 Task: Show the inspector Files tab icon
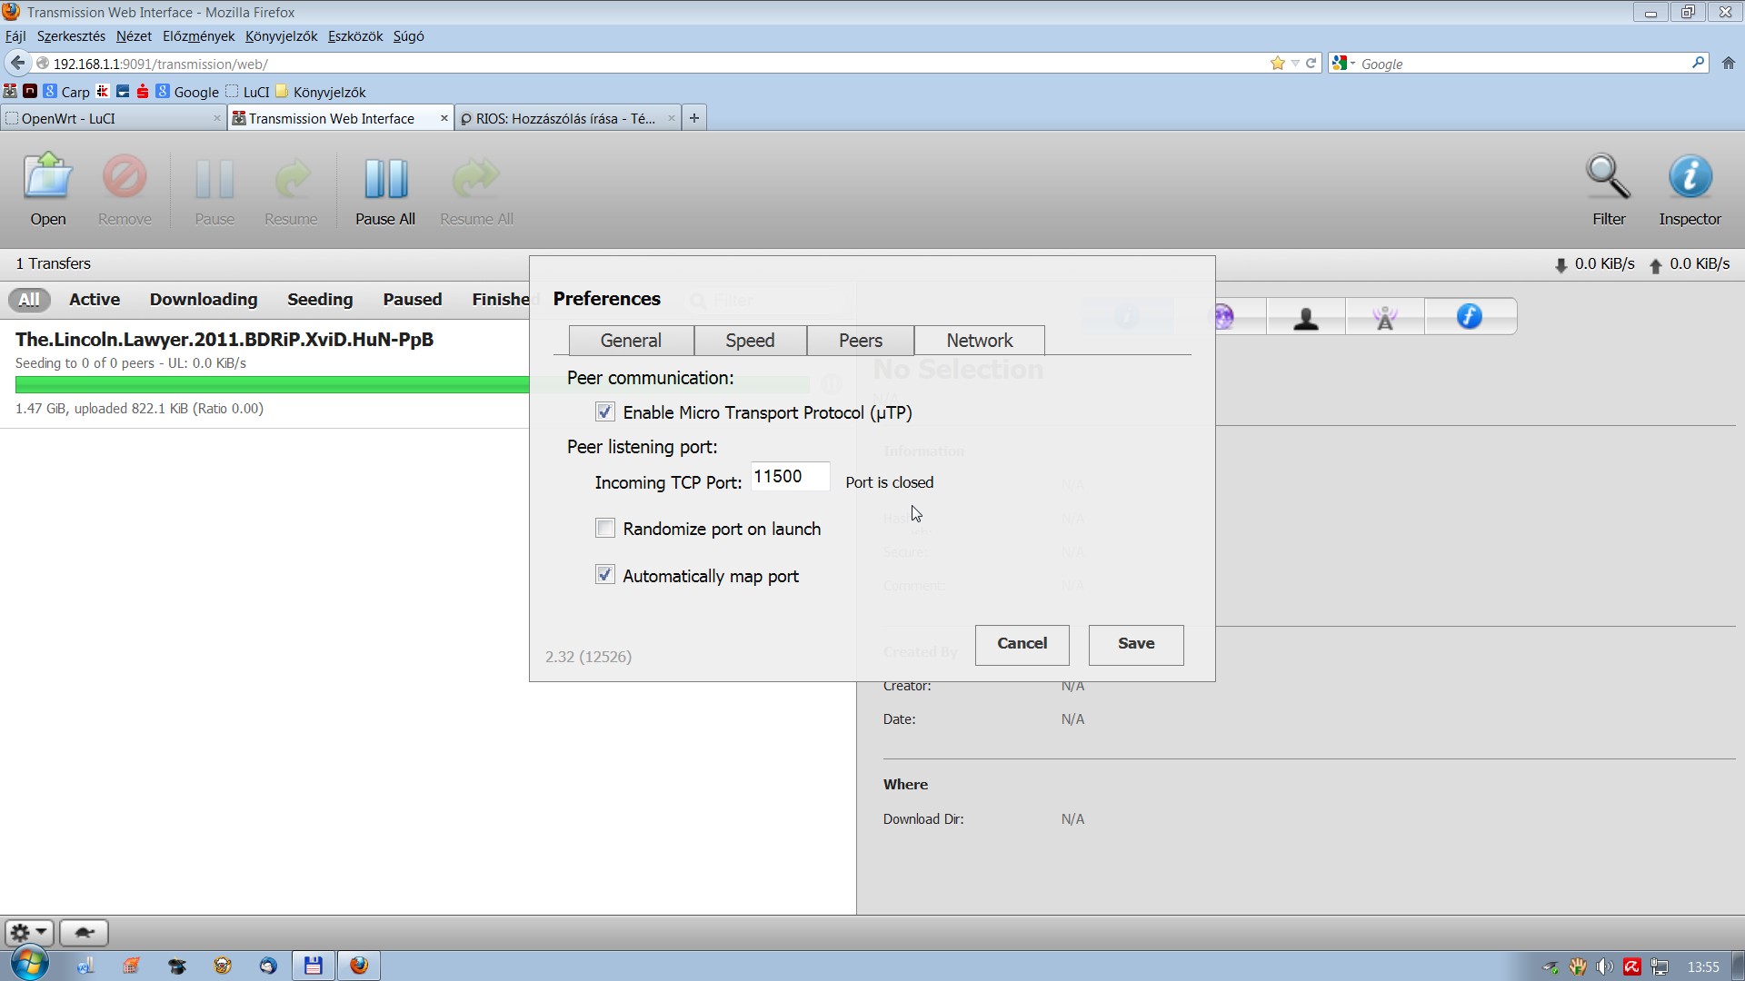1469,317
